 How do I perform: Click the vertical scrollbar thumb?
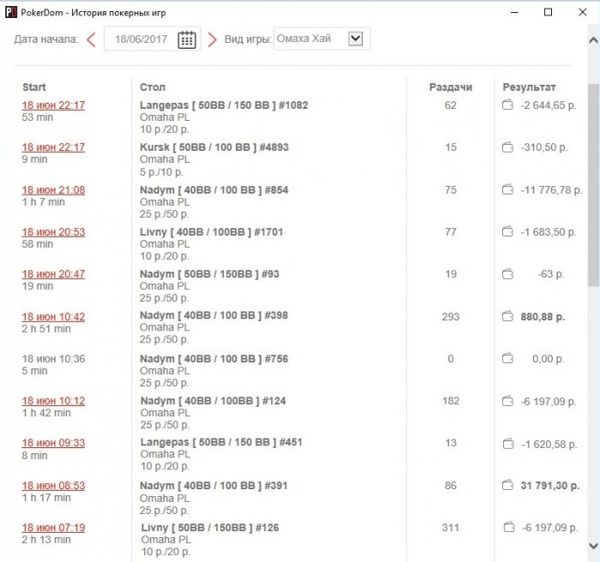[x=593, y=185]
